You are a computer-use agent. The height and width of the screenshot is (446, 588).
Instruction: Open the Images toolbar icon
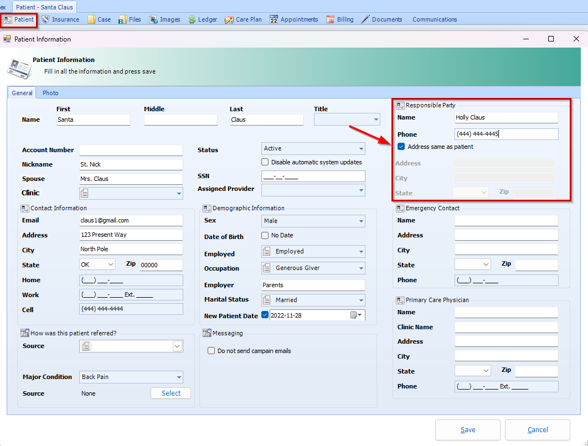153,19
